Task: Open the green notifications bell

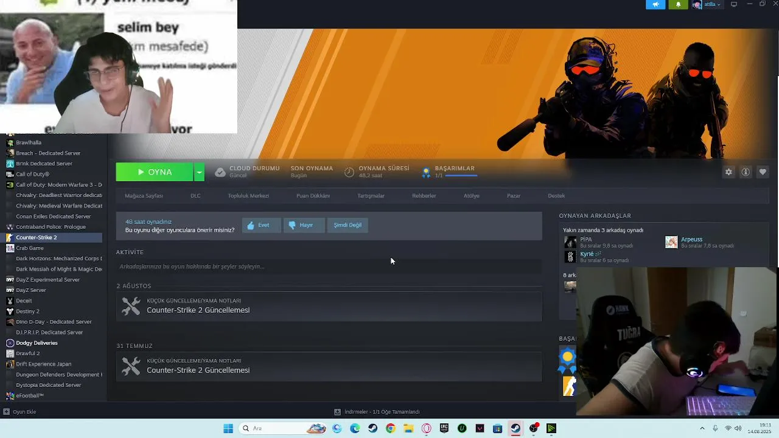Action: [x=678, y=5]
